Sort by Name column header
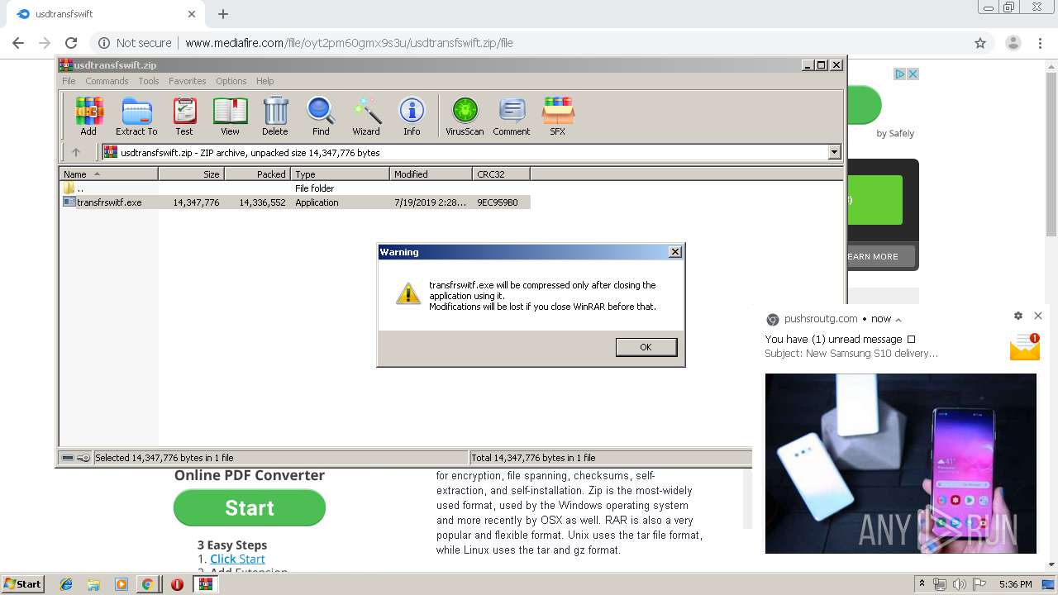1058x595 pixels. click(x=108, y=174)
